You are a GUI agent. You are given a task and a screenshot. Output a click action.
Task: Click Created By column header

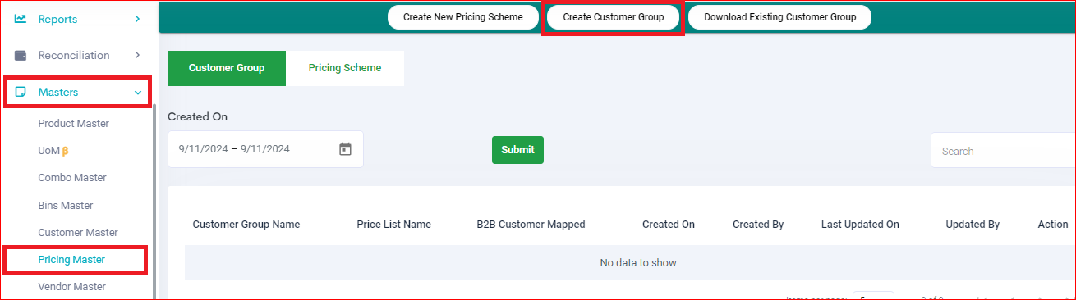758,224
